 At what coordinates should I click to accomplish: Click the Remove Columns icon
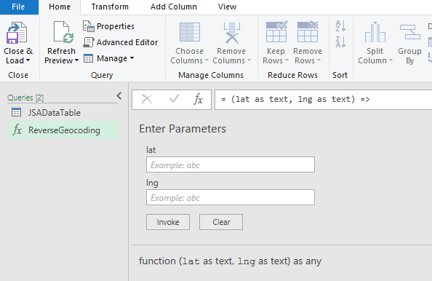pyautogui.click(x=232, y=33)
